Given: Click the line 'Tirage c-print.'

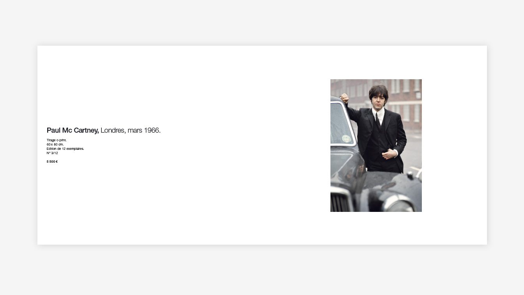Looking at the screenshot, I should (x=57, y=140).
